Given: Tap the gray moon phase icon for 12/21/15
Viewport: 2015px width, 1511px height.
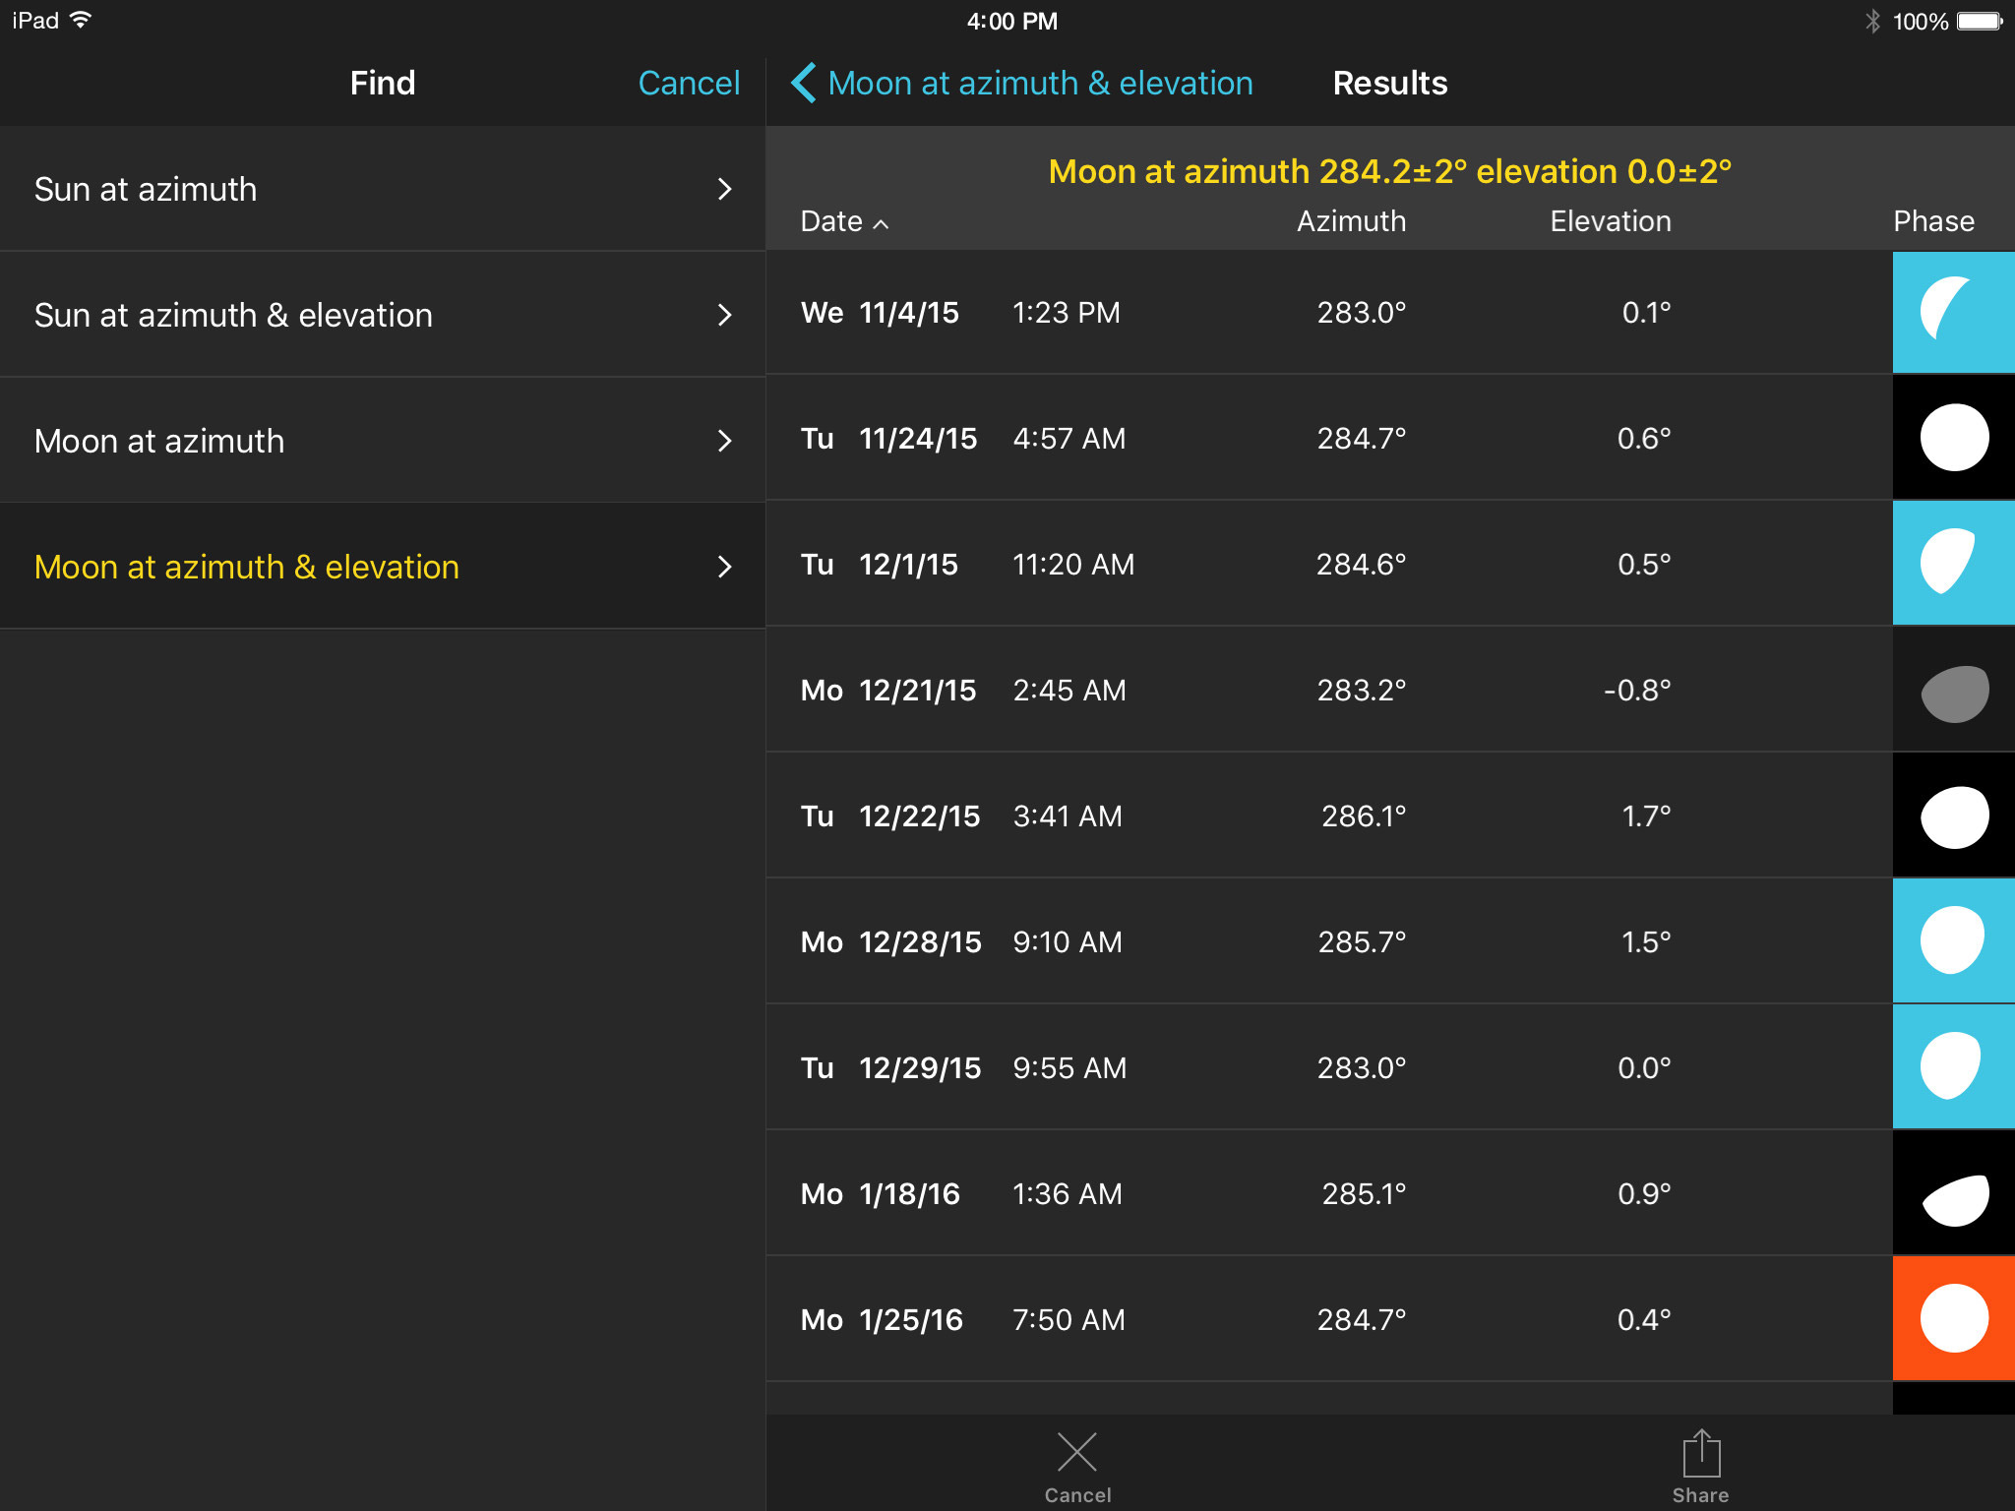Looking at the screenshot, I should (x=1953, y=692).
